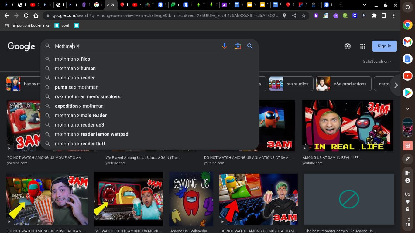Expand the shelf apps chevron
Screen dimensions: 415x233
click(x=408, y=108)
